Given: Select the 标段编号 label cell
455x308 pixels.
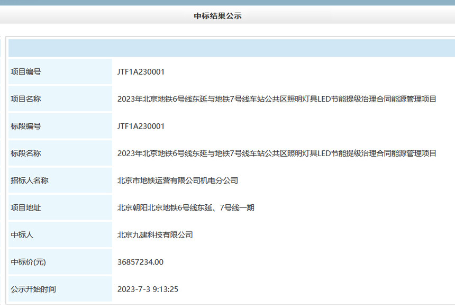Looking at the screenshot, I should coord(60,126).
